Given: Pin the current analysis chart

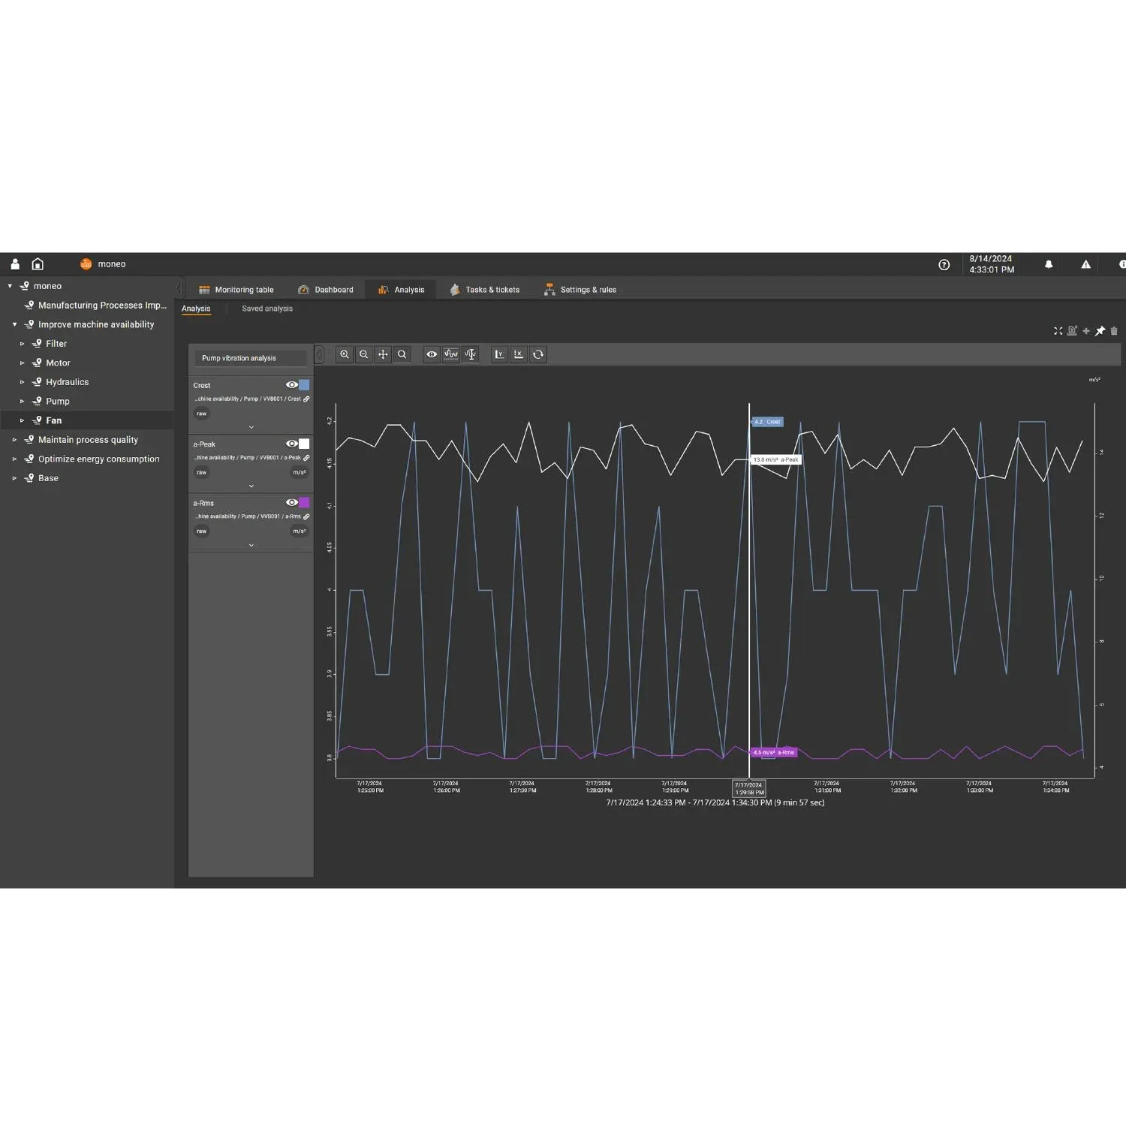Looking at the screenshot, I should (x=1100, y=331).
